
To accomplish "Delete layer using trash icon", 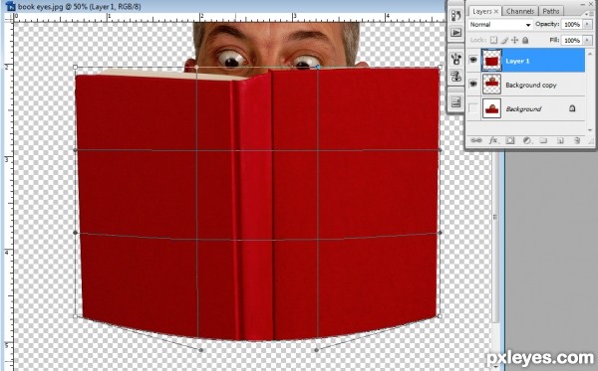I will (x=577, y=140).
